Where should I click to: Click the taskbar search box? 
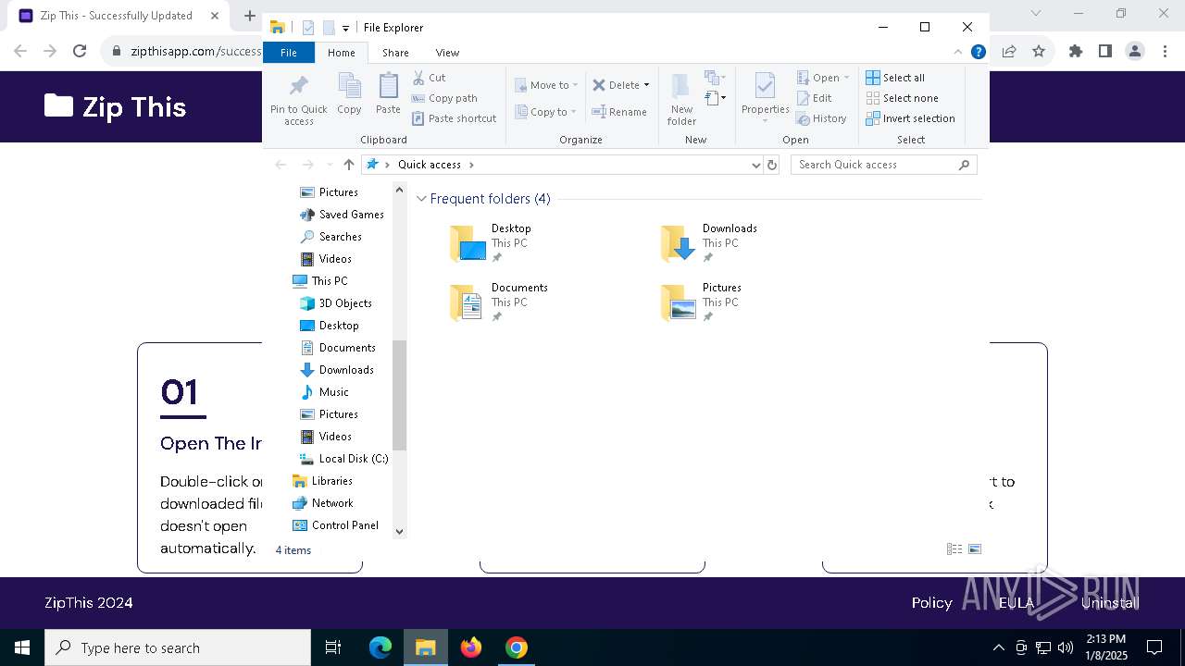178,647
